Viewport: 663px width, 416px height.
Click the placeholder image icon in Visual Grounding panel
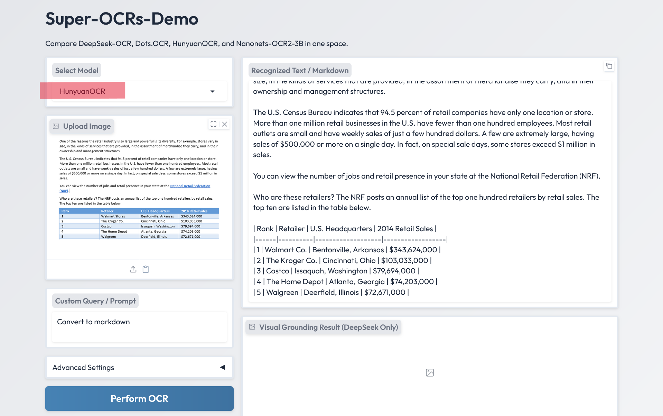click(430, 373)
